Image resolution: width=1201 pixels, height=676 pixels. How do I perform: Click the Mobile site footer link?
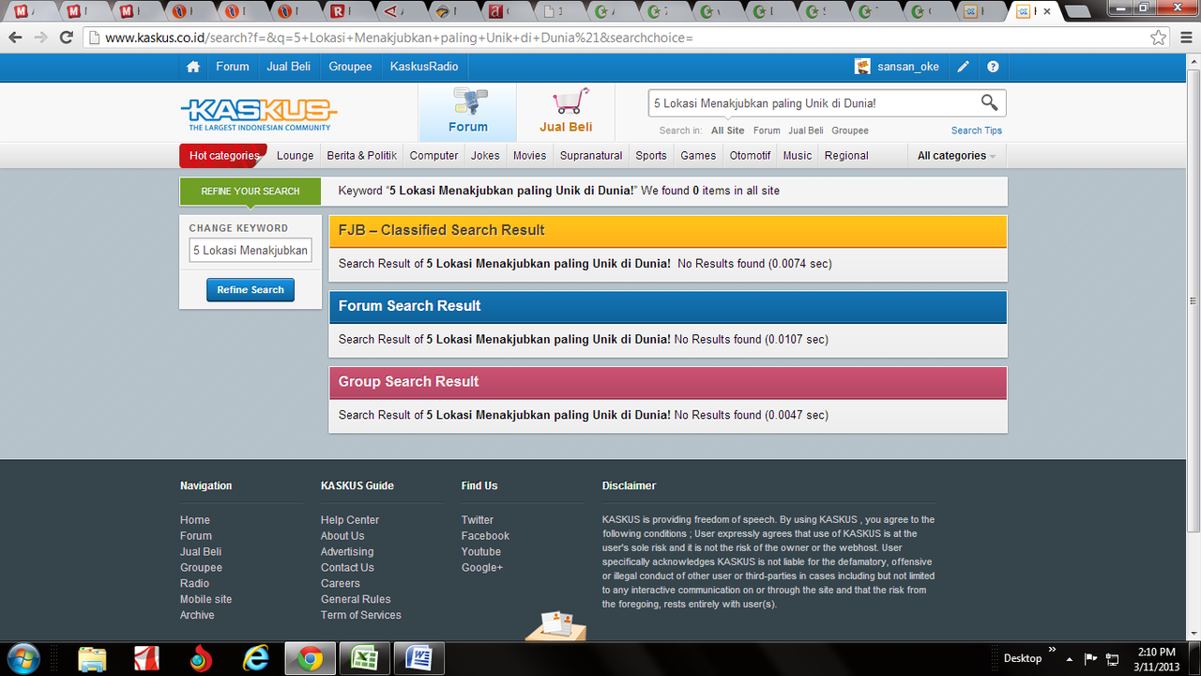point(205,599)
